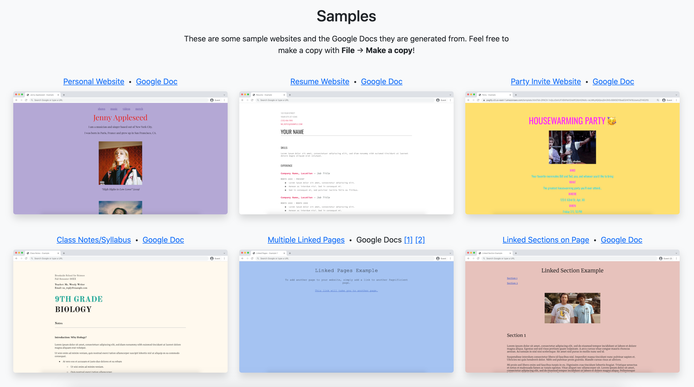Click the reload icon in the Party browser window
This screenshot has height=387, width=694.
pyautogui.click(x=478, y=100)
